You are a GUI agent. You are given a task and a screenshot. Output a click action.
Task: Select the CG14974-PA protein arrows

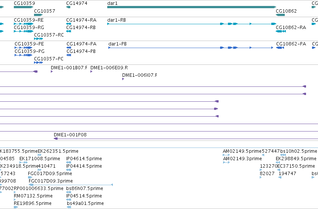coord(69,48)
